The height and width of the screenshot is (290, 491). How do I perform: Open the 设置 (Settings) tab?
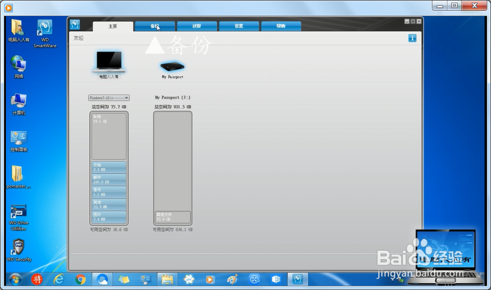pyautogui.click(x=239, y=26)
